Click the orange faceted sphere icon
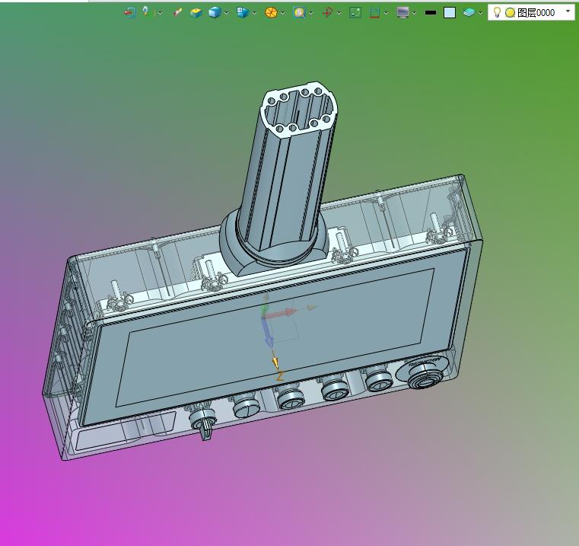Viewport: 579px width, 546px height. (271, 13)
